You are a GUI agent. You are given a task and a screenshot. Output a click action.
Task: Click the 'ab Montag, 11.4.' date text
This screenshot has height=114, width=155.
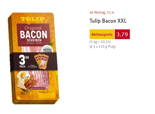102,12
